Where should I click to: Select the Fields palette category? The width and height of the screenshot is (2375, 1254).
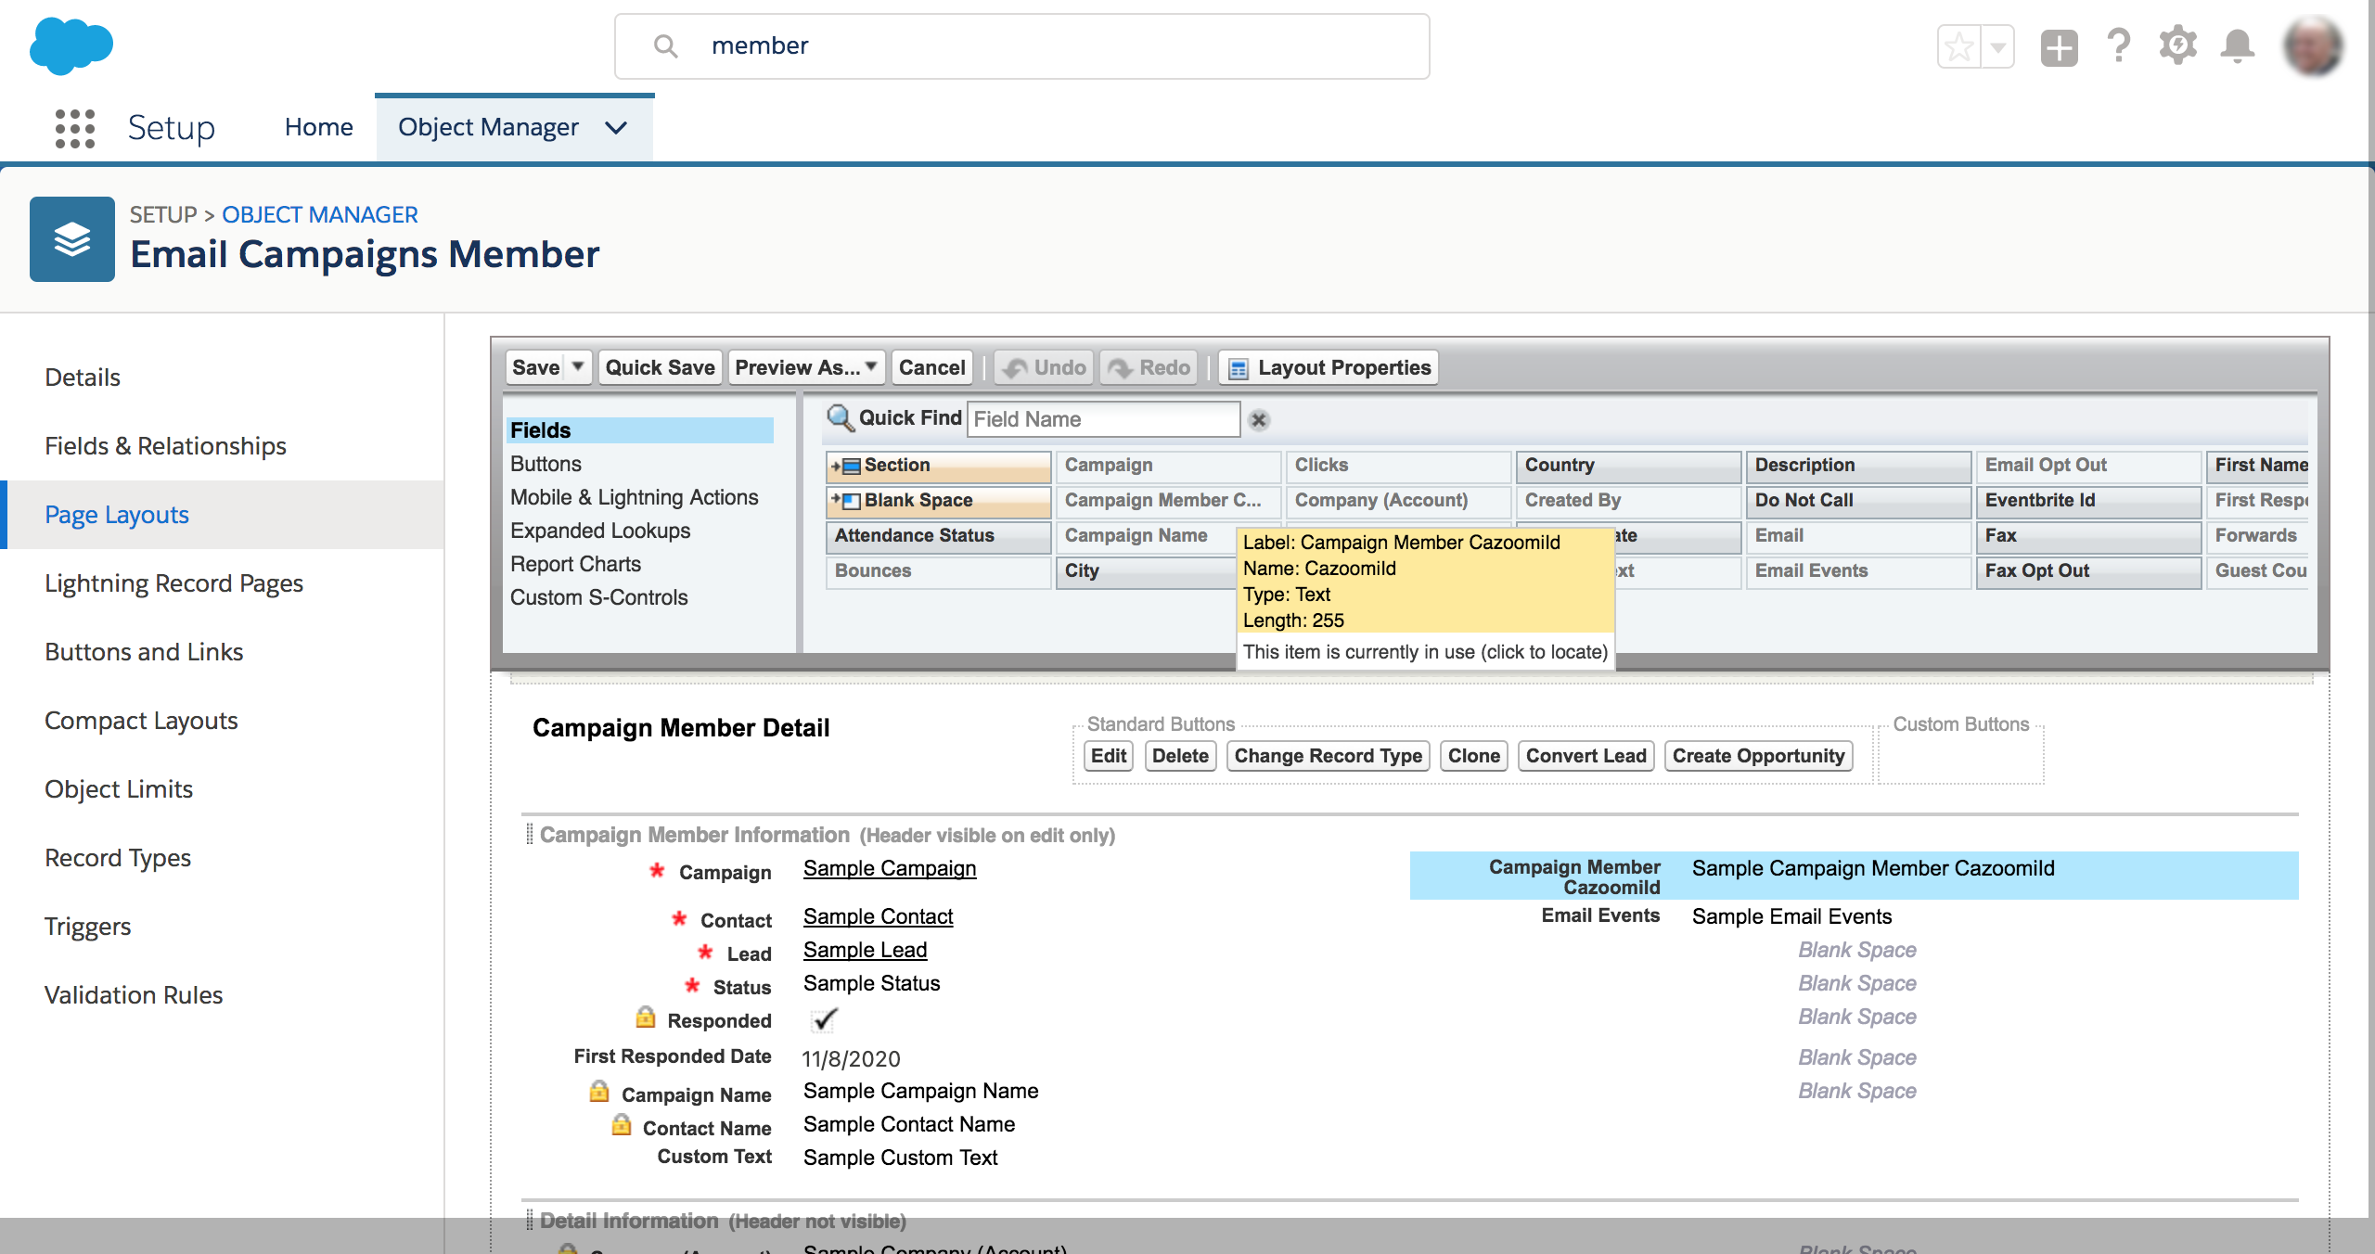point(639,430)
